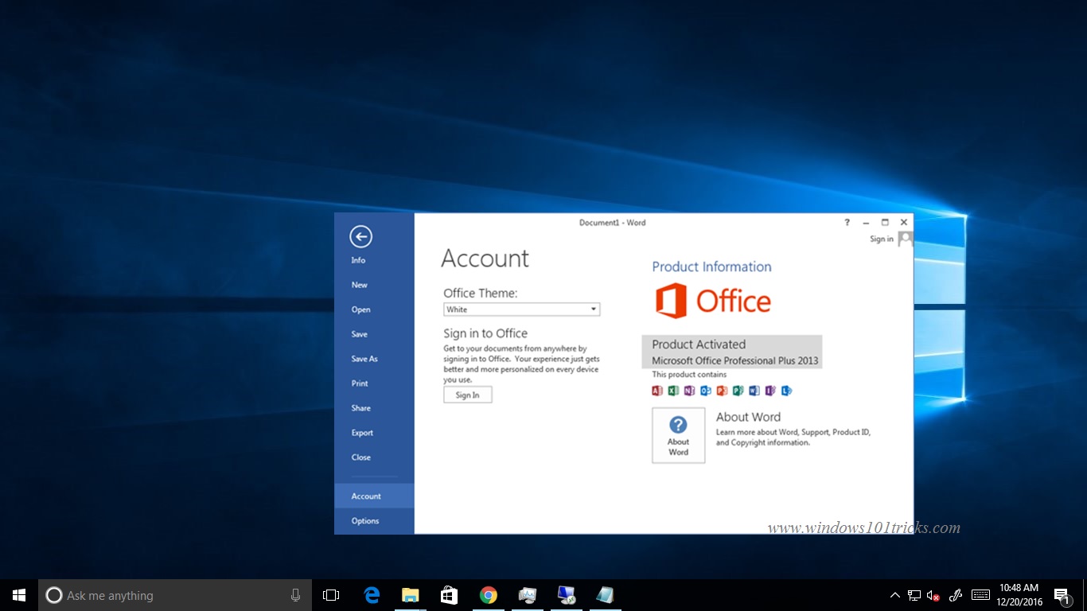Click the muted volume icon in tray
1087x611 pixels.
tap(934, 595)
